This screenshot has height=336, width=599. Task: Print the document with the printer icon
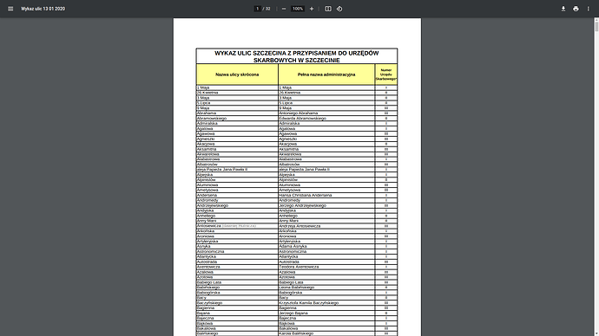point(576,9)
